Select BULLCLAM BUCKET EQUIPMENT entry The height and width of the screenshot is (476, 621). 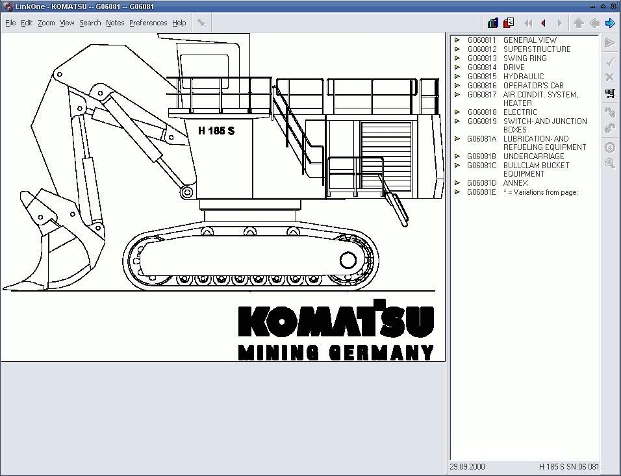tap(537, 169)
